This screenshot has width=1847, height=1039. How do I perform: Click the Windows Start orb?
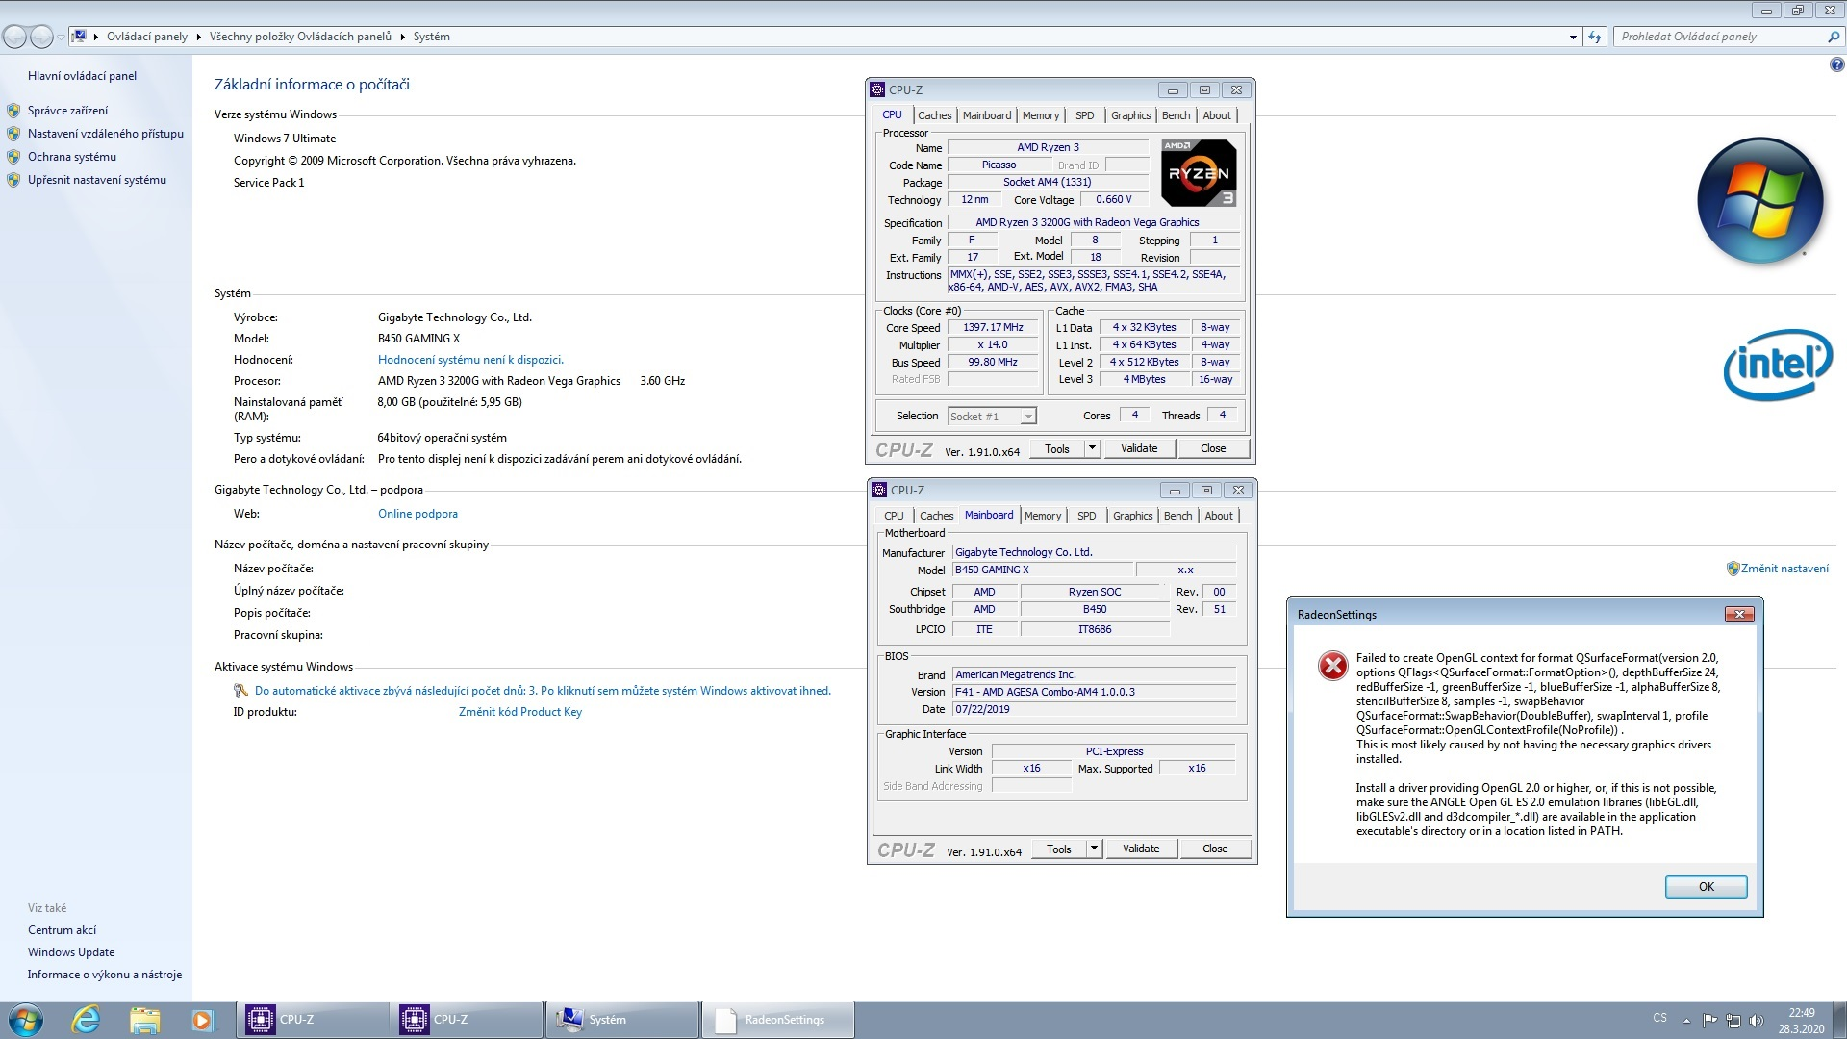[26, 1020]
